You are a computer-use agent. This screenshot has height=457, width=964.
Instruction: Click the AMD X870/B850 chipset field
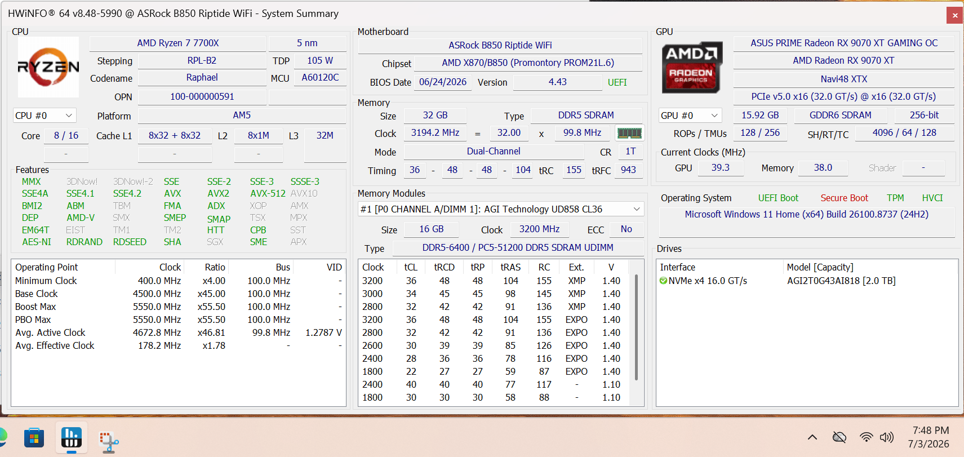[528, 63]
